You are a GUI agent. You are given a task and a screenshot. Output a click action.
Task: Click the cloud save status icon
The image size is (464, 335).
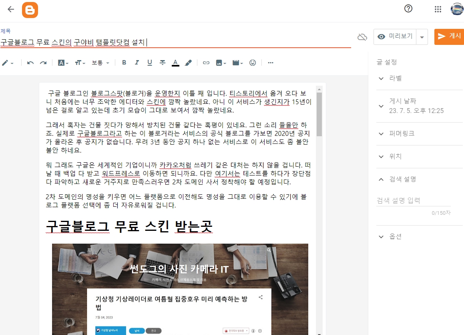362,37
